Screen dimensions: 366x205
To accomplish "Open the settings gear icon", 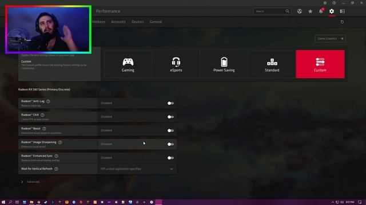I will 332,11.
